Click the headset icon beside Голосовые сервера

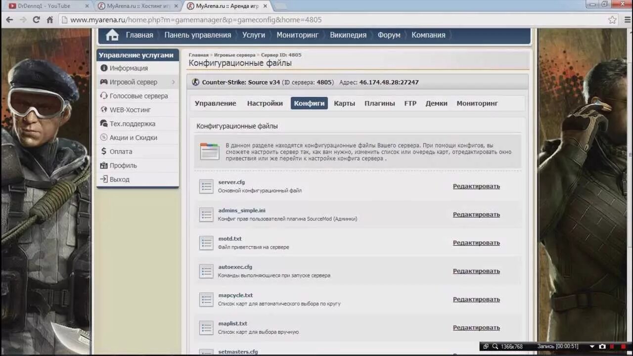pyautogui.click(x=104, y=96)
